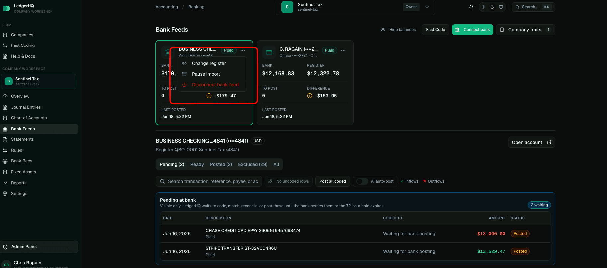Click the transaction search field
The width and height of the screenshot is (607, 268).
tap(209, 181)
